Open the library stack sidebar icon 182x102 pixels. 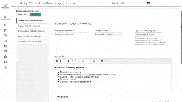(5, 52)
